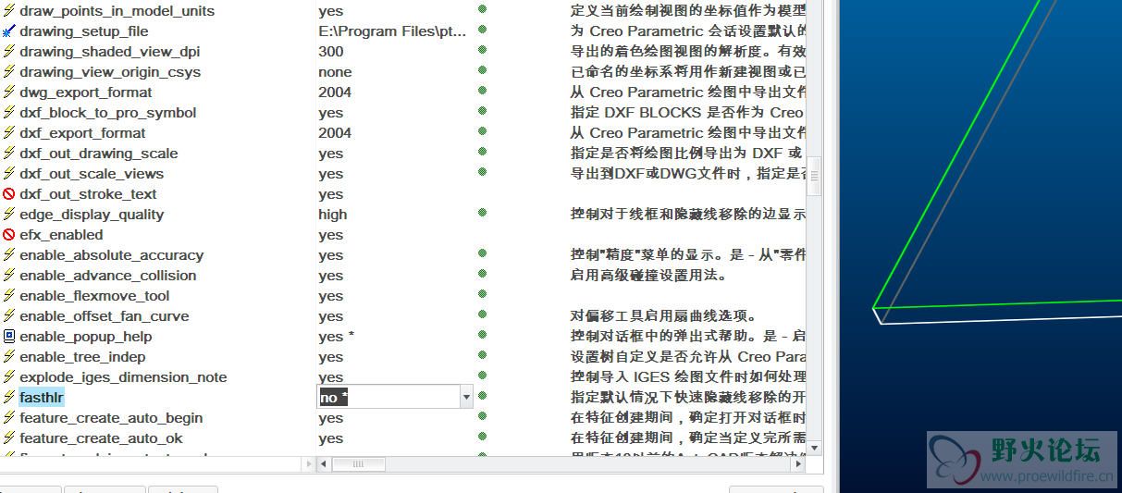This screenshot has width=1122, height=493.
Task: Click the lightning icon beside enable_advance_collision
Action: point(9,276)
